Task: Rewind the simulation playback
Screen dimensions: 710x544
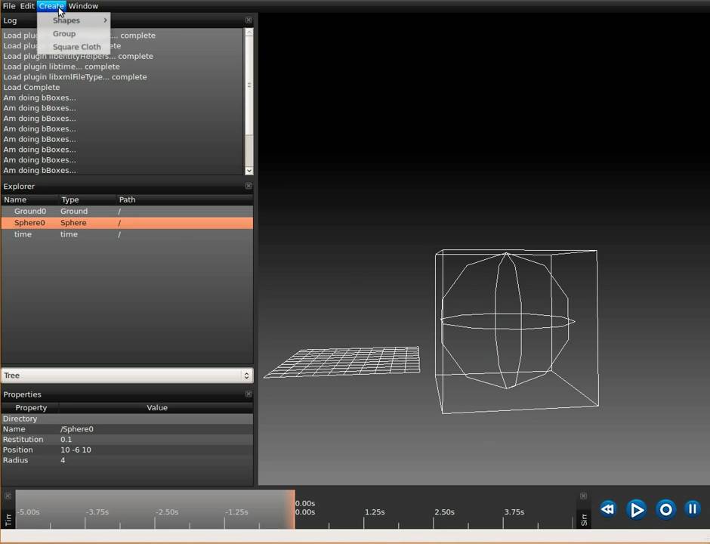Action: pyautogui.click(x=608, y=509)
